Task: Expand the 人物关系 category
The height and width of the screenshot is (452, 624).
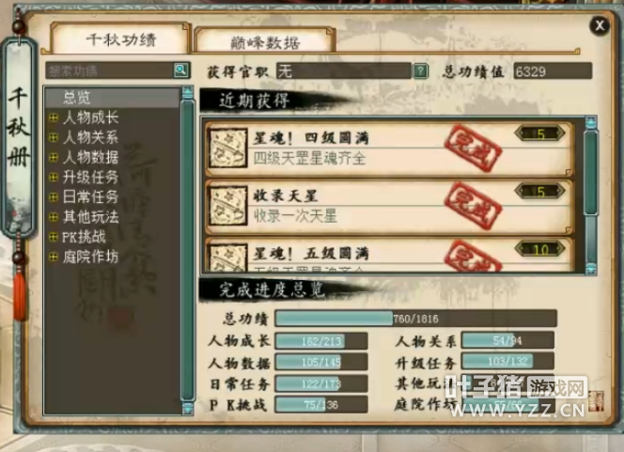Action: (54, 137)
